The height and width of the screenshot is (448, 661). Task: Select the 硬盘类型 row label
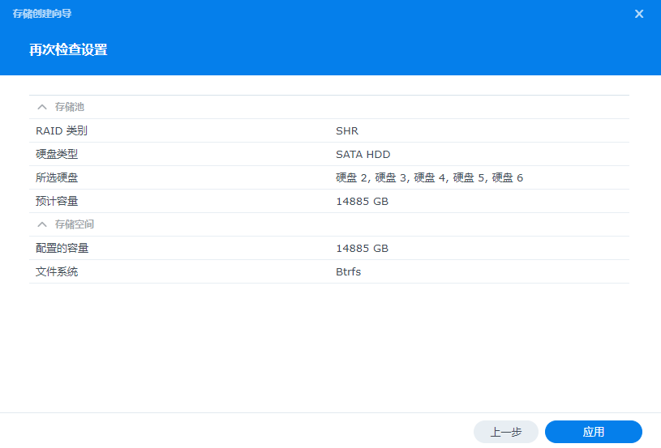(x=57, y=154)
